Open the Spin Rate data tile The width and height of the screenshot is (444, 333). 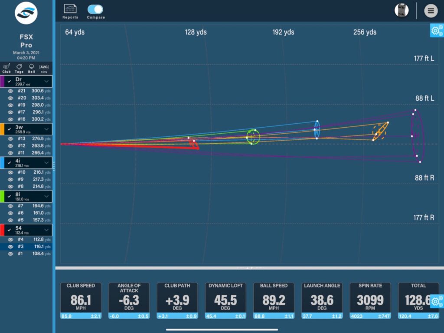pos(370,301)
